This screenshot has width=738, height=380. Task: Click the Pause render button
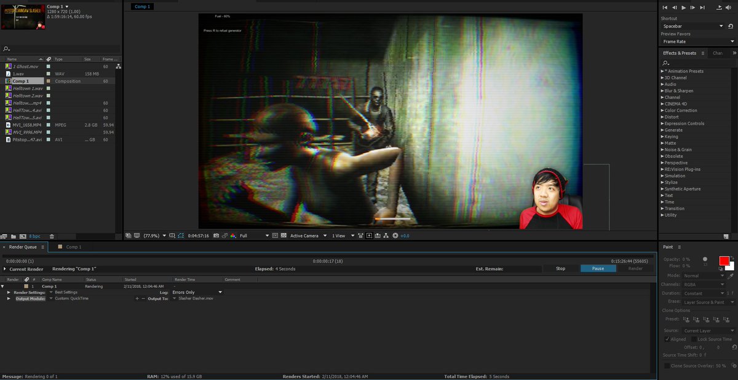(x=598, y=268)
